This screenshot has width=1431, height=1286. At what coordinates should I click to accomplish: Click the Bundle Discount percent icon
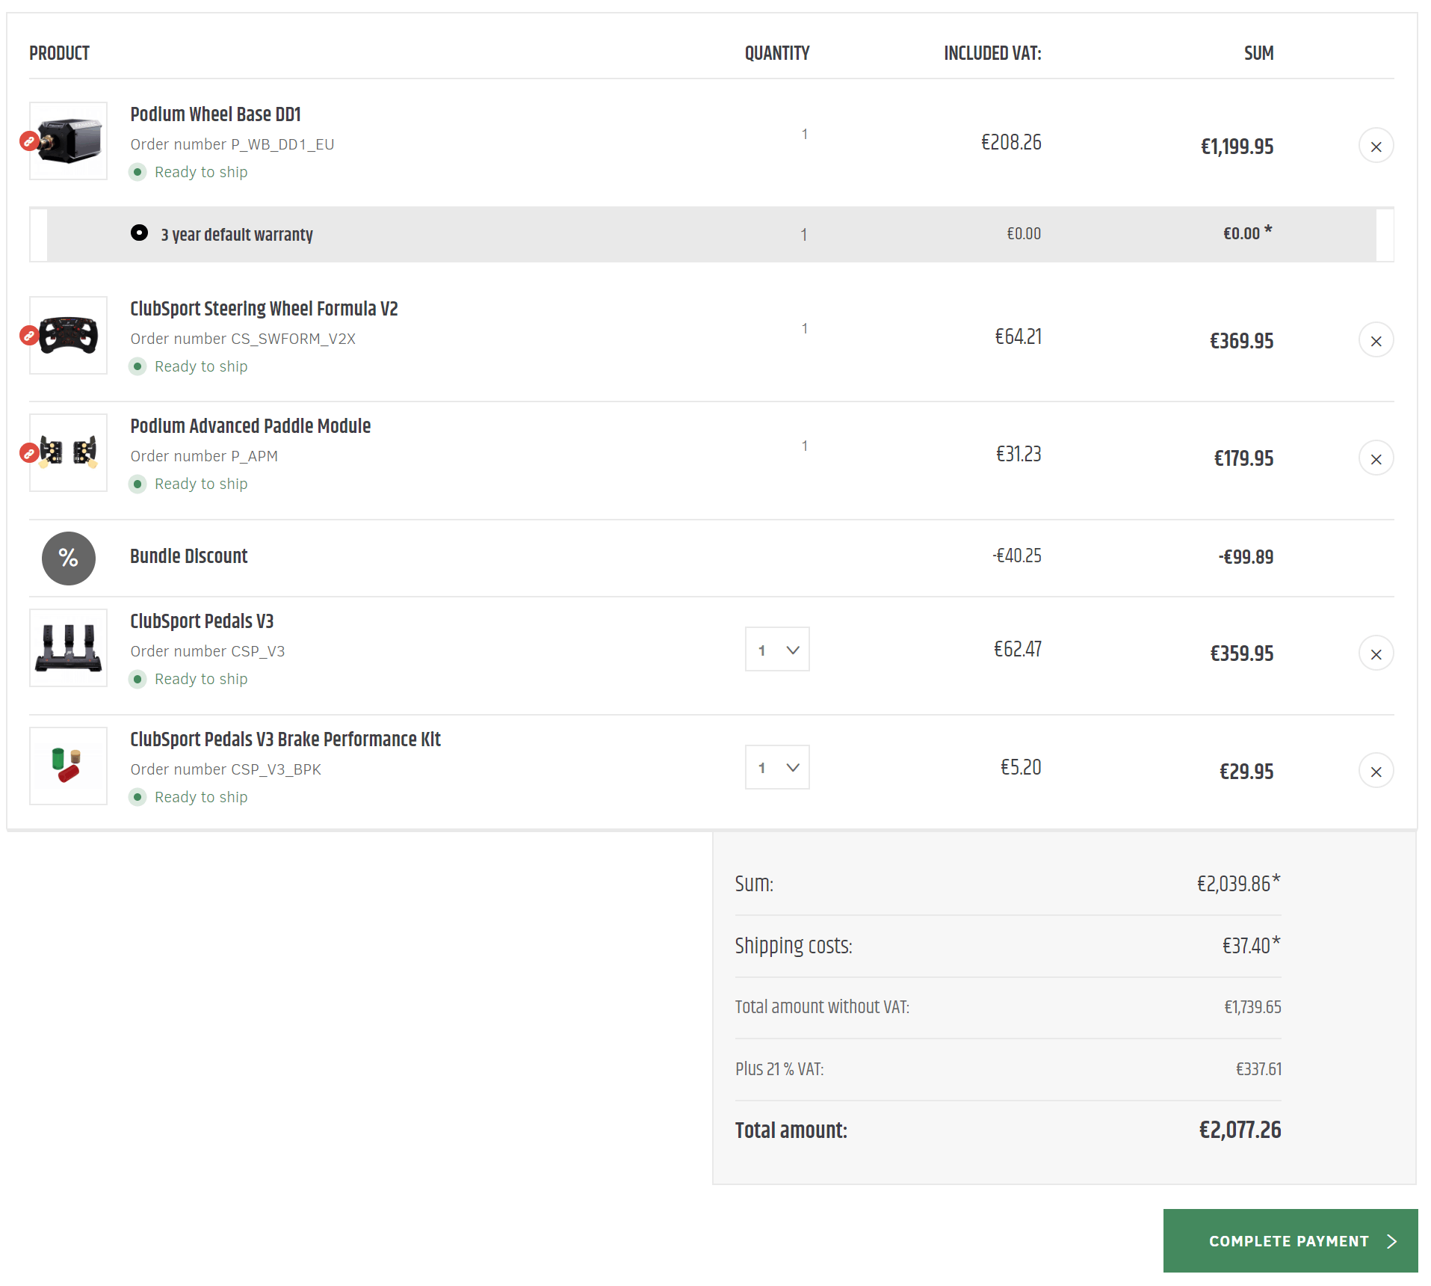tap(69, 559)
